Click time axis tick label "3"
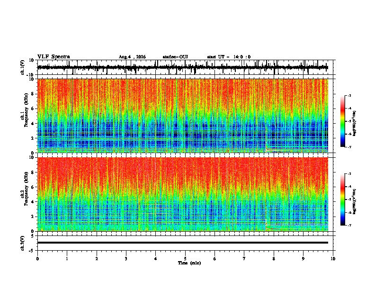This screenshot has height=290, width=375. [x=126, y=259]
